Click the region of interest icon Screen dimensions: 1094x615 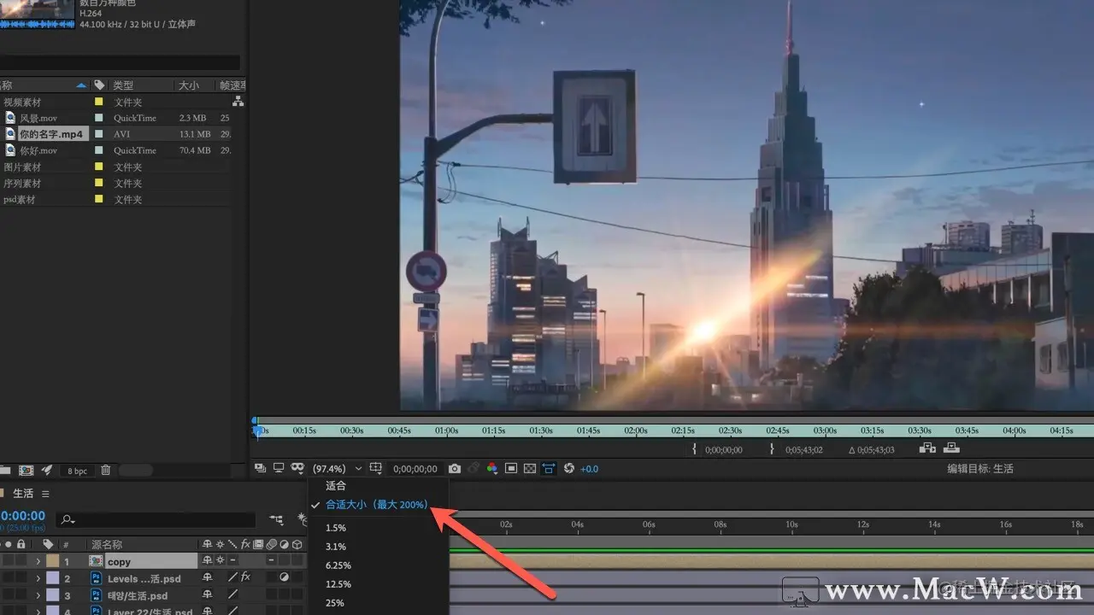point(511,469)
